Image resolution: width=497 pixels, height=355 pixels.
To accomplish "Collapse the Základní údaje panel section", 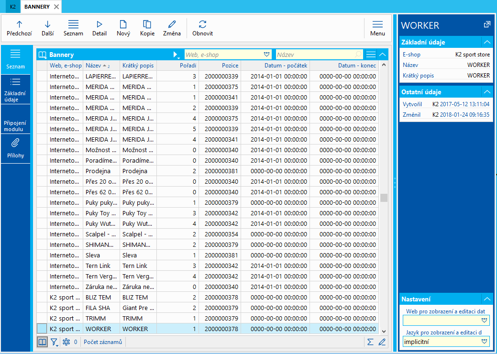I will point(486,42).
